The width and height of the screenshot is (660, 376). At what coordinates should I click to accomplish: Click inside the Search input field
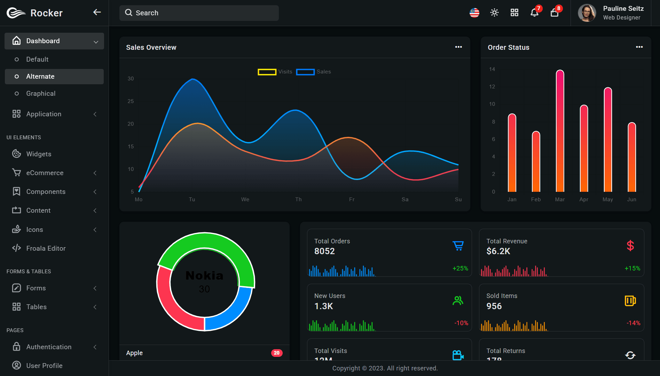point(199,13)
